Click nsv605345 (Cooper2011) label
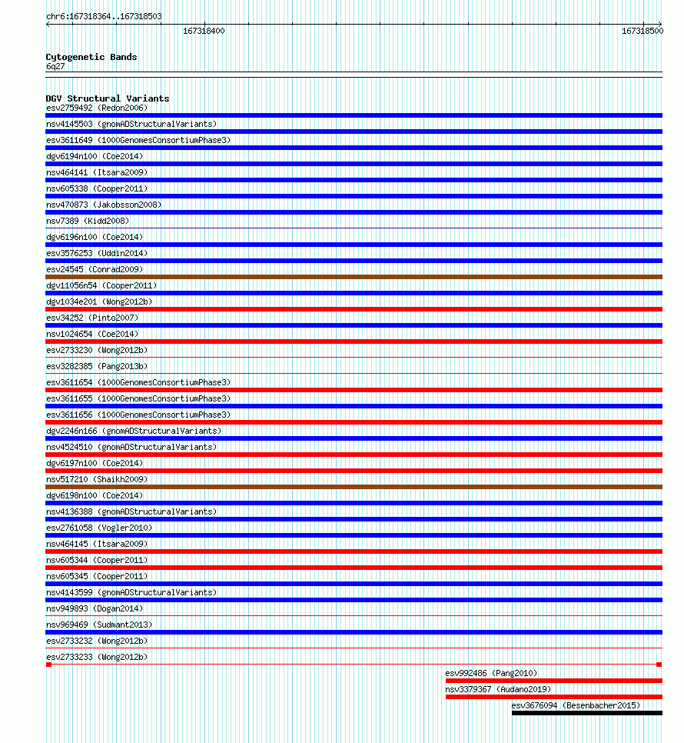Viewport: 684px width, 743px height. coord(97,576)
